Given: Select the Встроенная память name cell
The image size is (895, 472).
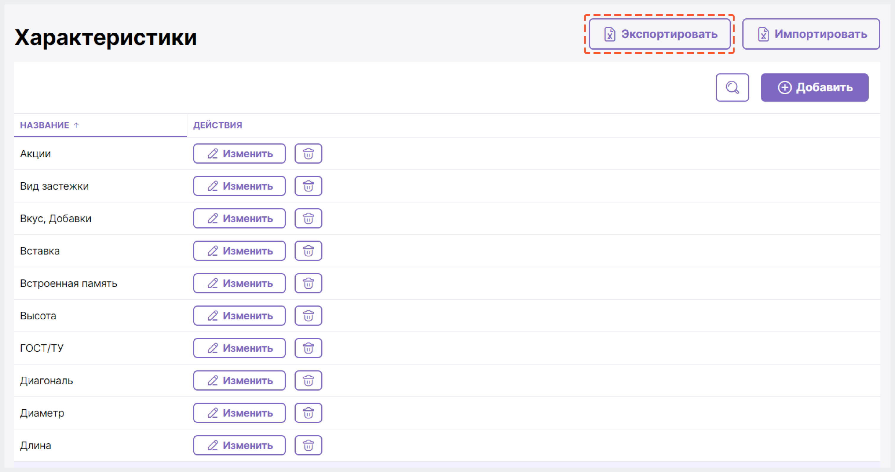Looking at the screenshot, I should click(x=100, y=283).
